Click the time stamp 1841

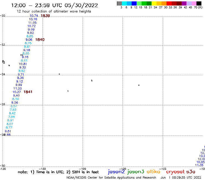28,92
